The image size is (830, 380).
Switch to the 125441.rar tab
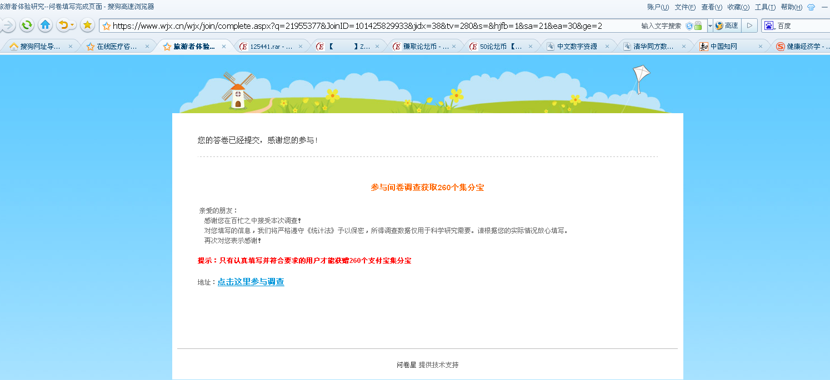click(x=271, y=47)
